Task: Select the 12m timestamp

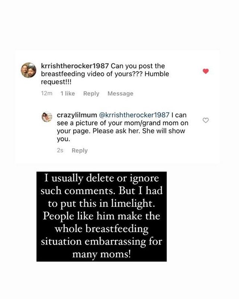Action: (47, 93)
